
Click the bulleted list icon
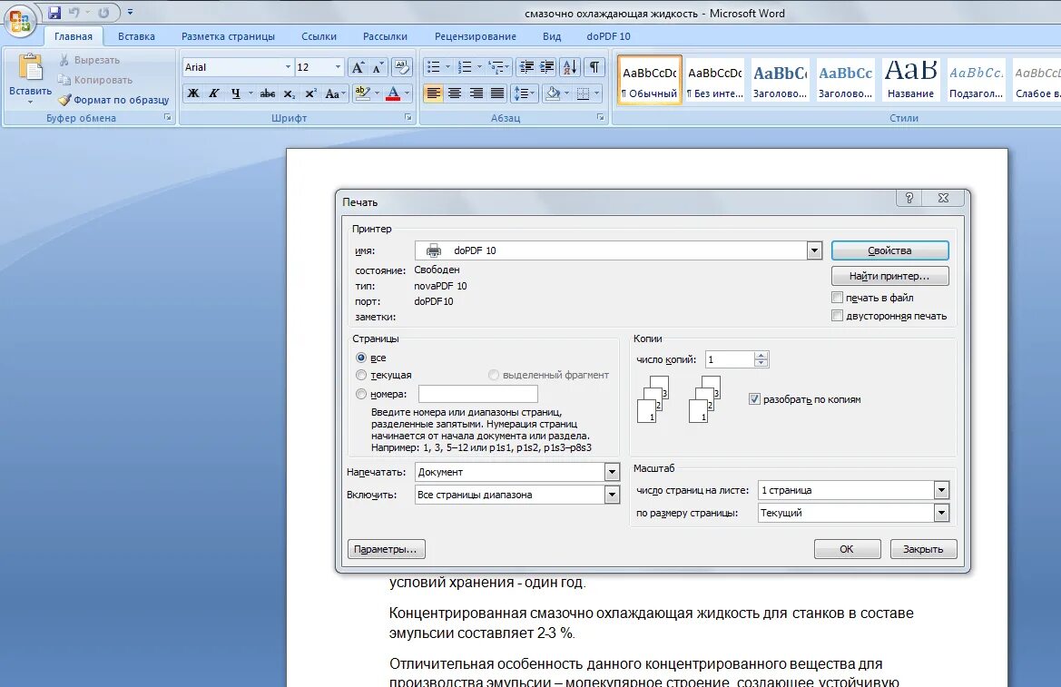434,67
